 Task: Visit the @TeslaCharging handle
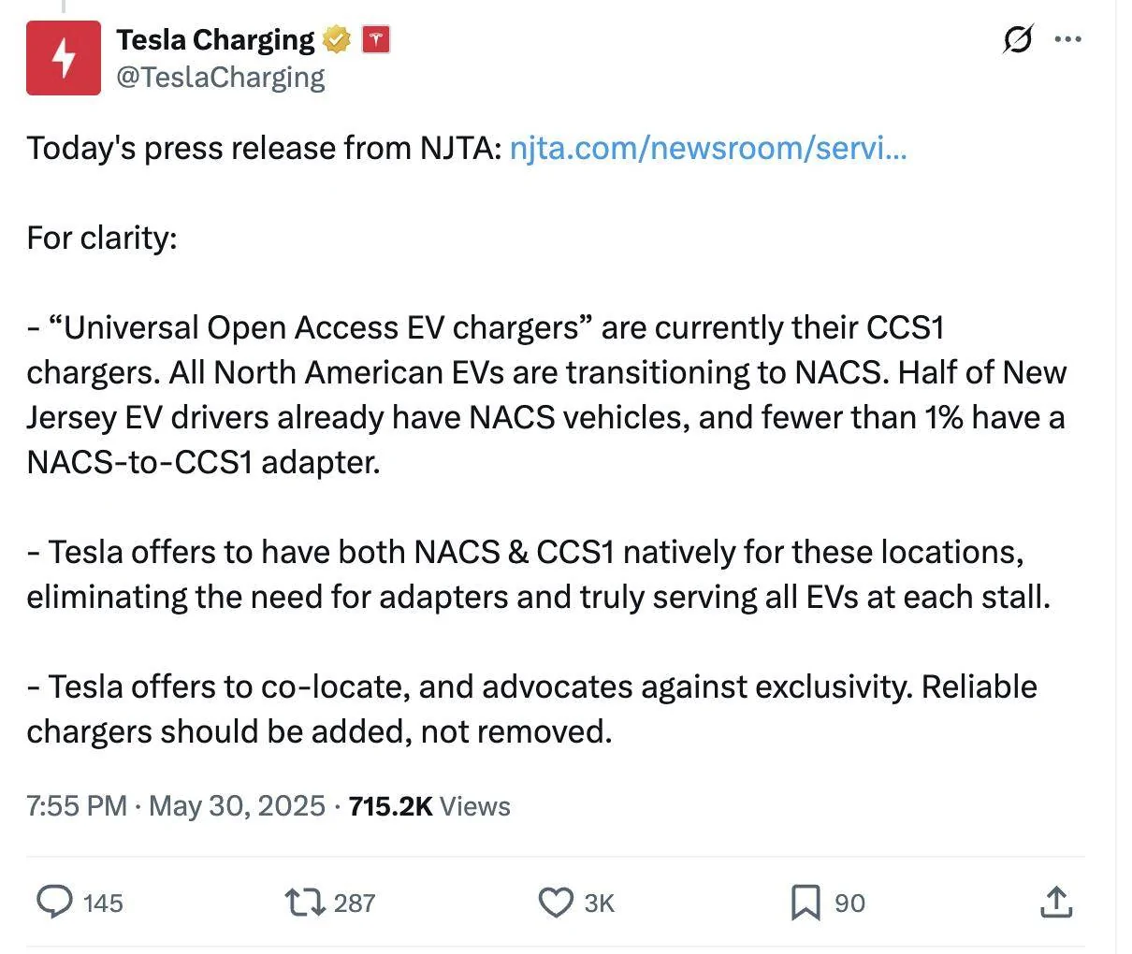coord(220,77)
